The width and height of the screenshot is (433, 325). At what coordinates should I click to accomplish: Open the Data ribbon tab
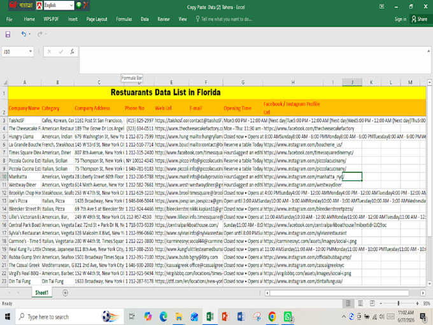pyautogui.click(x=145, y=19)
